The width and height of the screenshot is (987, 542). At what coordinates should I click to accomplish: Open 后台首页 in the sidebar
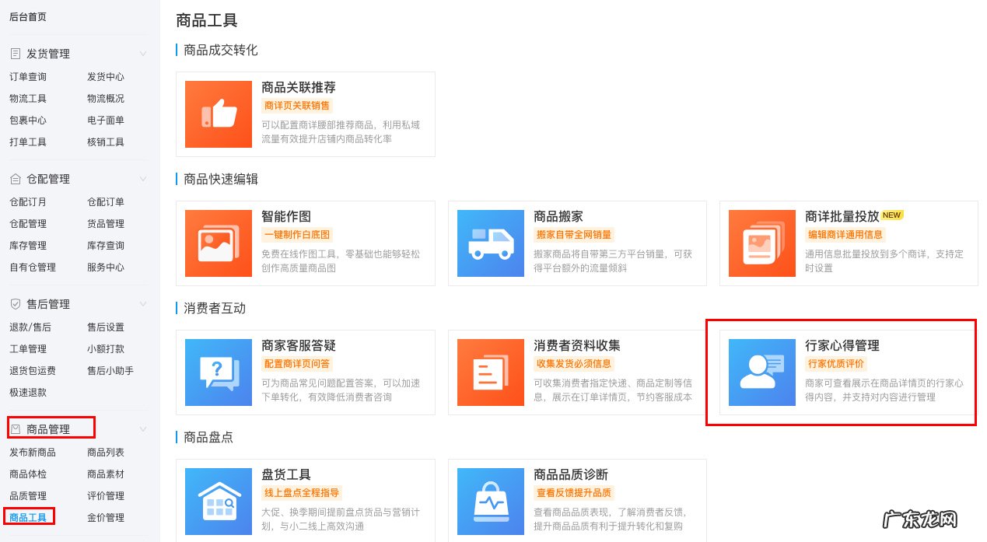pyautogui.click(x=30, y=16)
